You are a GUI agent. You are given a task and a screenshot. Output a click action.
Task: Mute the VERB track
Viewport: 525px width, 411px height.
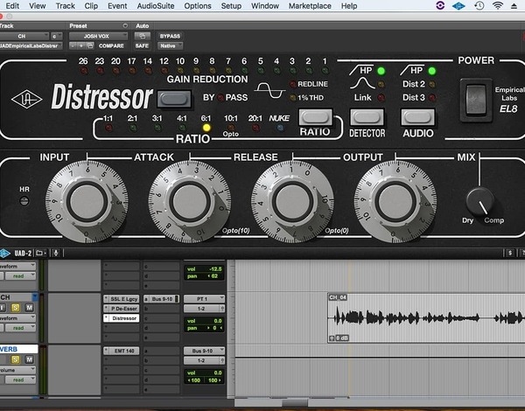click(x=29, y=359)
